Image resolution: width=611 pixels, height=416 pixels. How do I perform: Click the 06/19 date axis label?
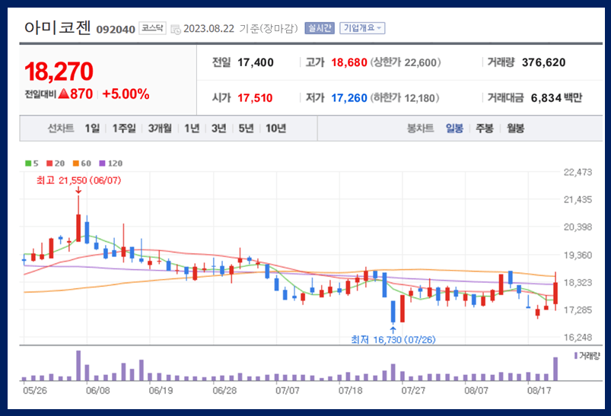(x=161, y=390)
